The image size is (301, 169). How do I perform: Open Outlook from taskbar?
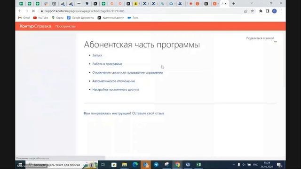[x=146, y=165]
